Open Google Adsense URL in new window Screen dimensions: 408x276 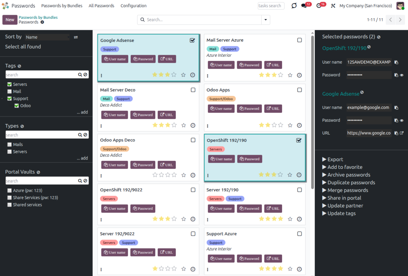pyautogui.click(x=402, y=133)
